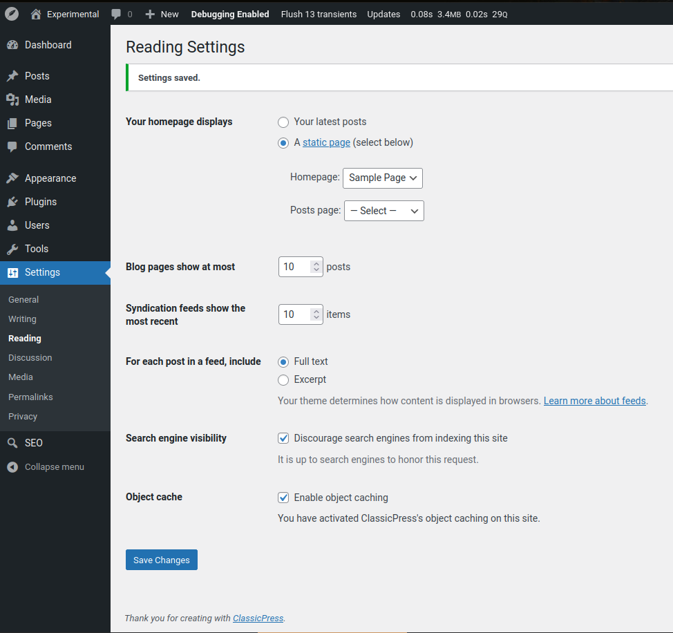The height and width of the screenshot is (633, 673).
Task: Click the Pages sidebar icon
Action: [14, 122]
